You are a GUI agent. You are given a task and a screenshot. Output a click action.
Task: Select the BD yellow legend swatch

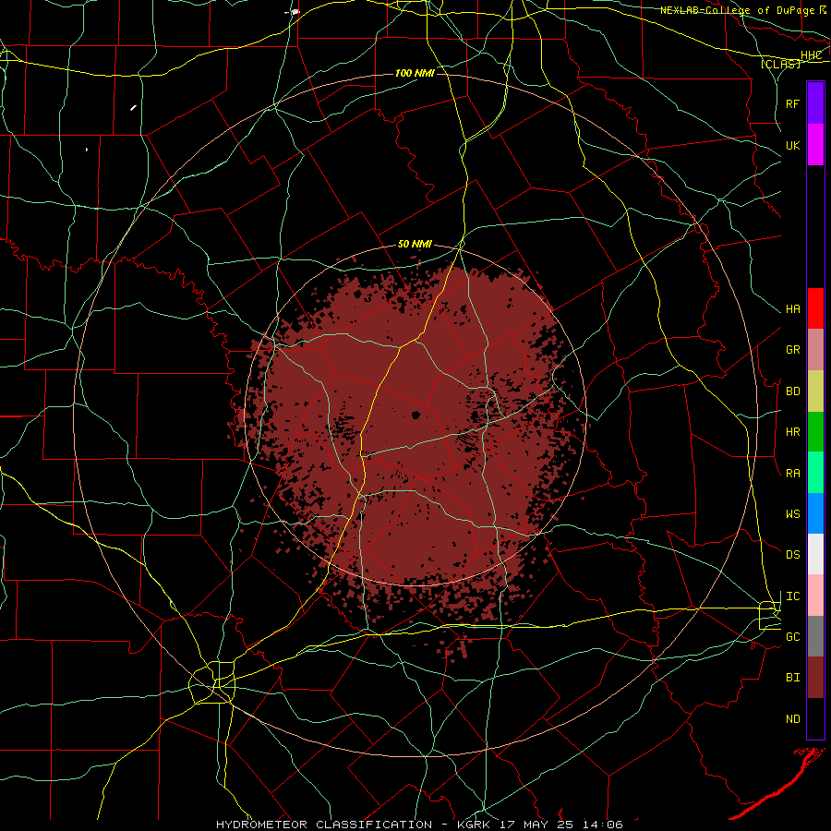(x=815, y=391)
